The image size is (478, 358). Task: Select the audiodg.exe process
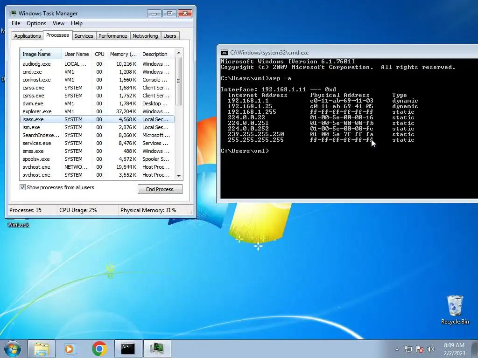(97, 64)
